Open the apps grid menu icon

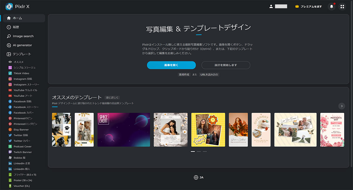coord(342,6)
